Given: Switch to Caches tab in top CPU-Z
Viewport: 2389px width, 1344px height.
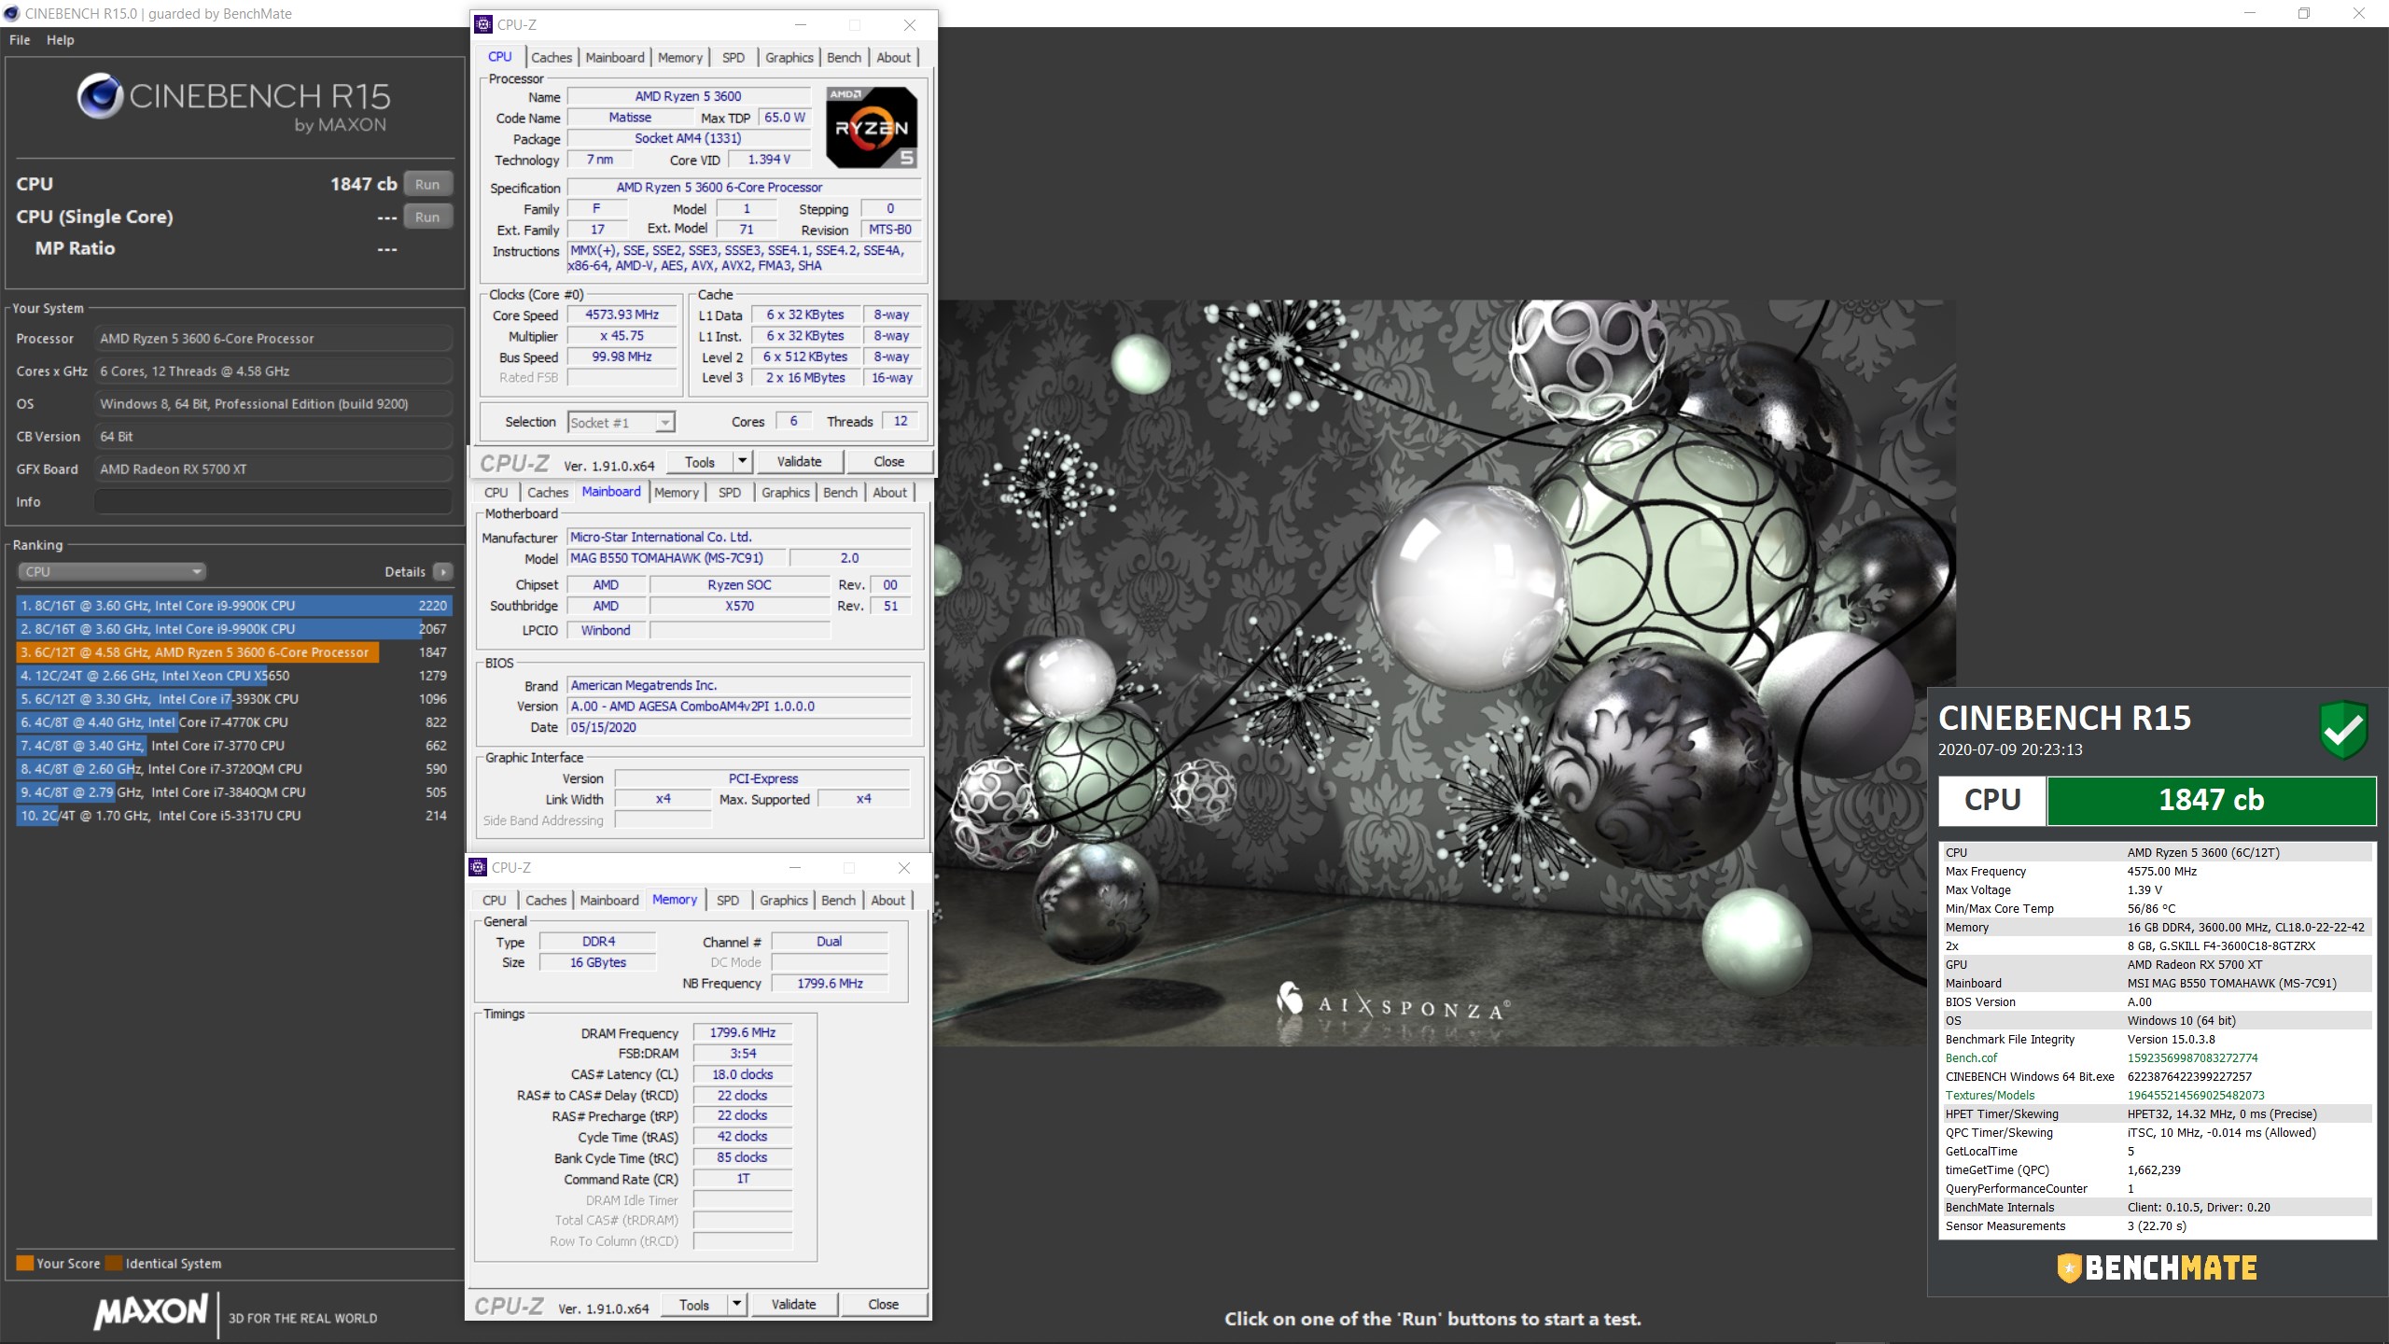Looking at the screenshot, I should click(x=552, y=58).
